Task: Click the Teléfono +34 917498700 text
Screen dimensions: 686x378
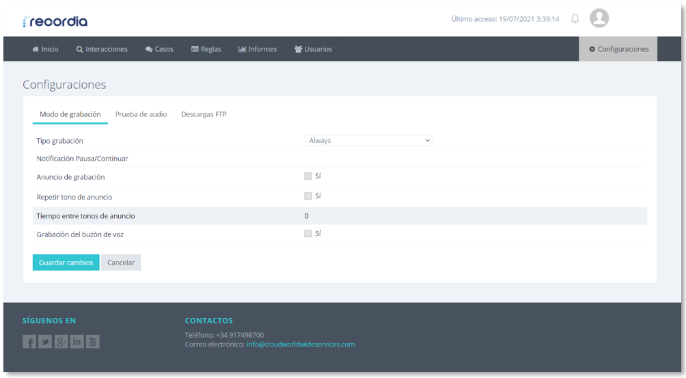Action: click(x=224, y=335)
